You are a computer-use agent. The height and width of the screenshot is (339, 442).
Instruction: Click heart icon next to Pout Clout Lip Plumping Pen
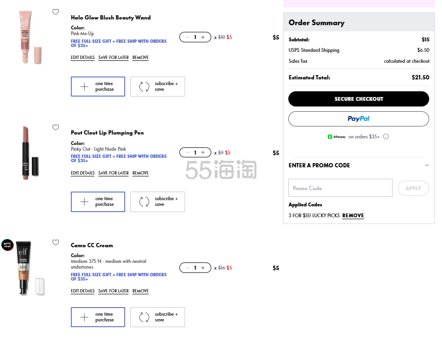pyautogui.click(x=56, y=127)
